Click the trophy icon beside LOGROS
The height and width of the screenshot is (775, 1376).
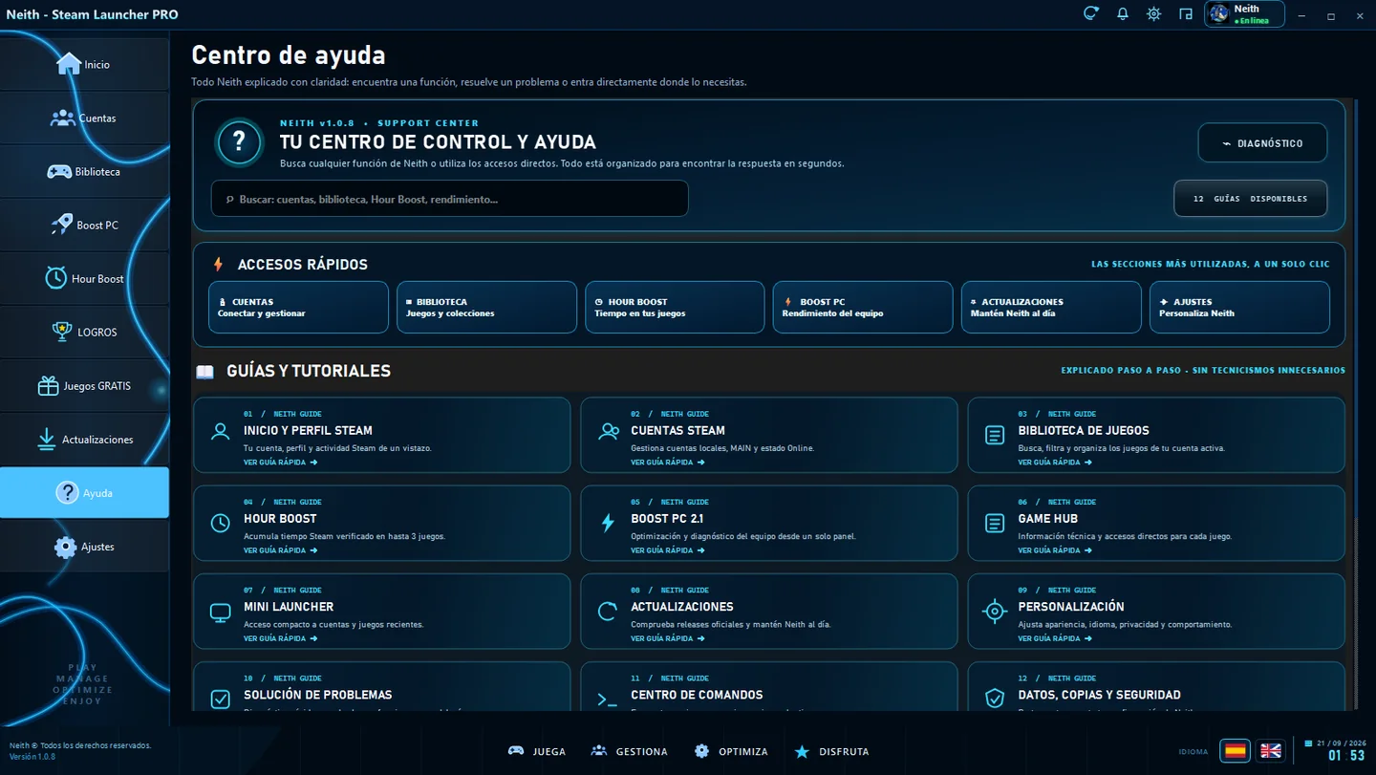pos(62,332)
